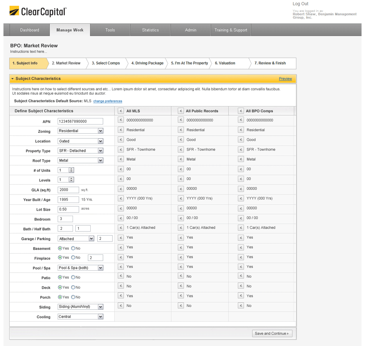Open the Zoning dropdown

(x=100, y=131)
